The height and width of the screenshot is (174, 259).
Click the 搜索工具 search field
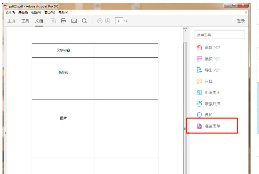219,35
